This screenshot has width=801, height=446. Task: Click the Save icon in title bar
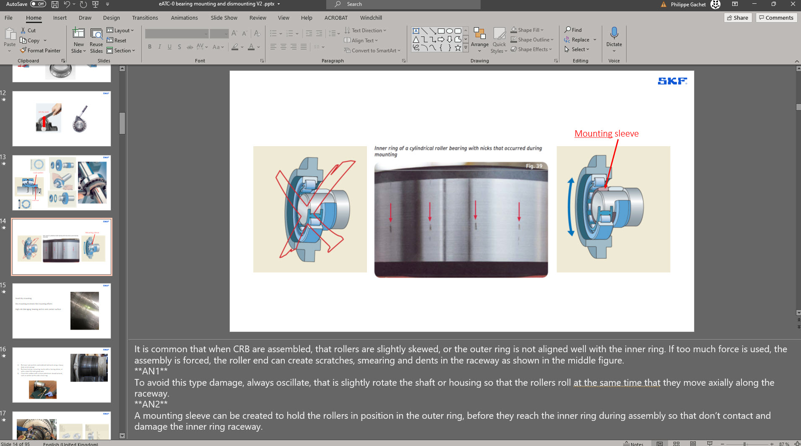pos(55,4)
